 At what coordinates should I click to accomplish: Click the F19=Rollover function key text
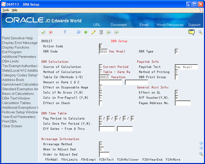point(128,160)
